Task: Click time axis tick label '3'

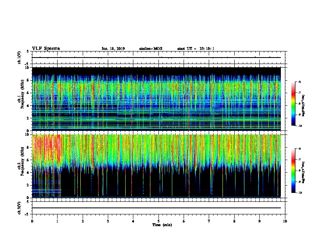Action: click(x=108, y=221)
